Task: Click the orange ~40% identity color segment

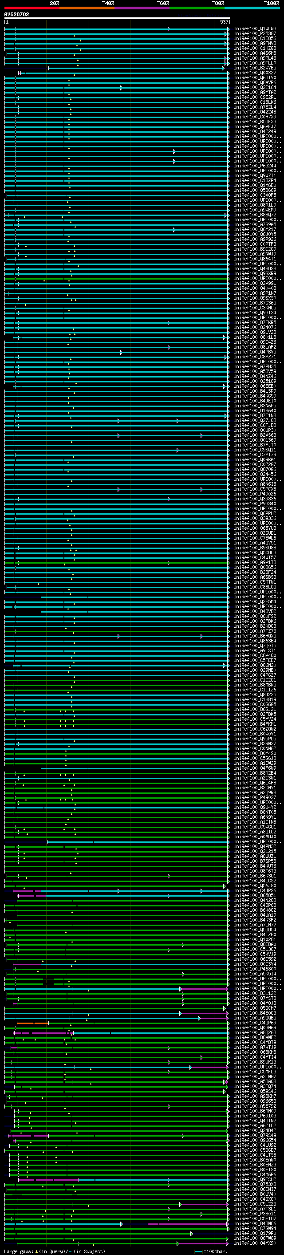Action: click(87, 8)
